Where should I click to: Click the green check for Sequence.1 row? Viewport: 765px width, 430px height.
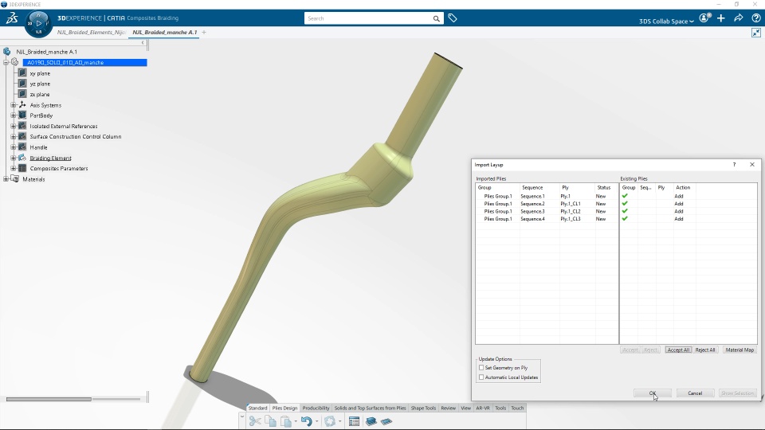point(625,196)
